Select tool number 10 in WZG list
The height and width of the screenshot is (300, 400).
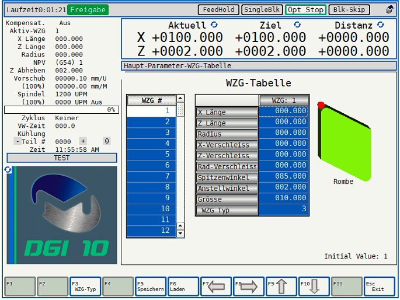click(x=151, y=209)
